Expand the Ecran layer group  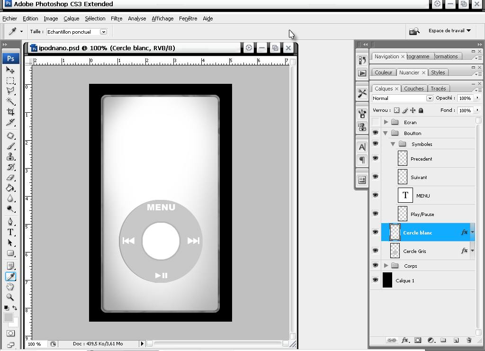[386, 122]
